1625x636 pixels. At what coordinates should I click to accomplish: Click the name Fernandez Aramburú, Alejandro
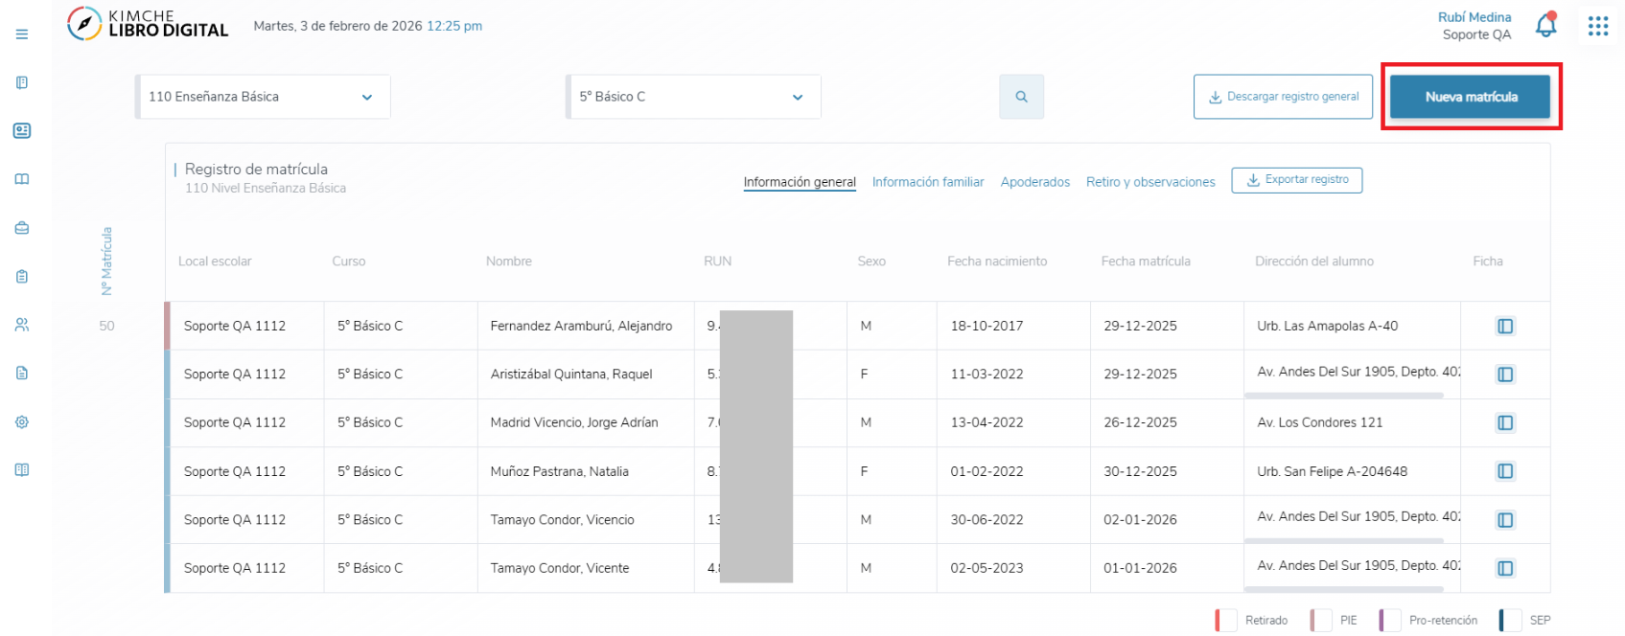coord(581,327)
